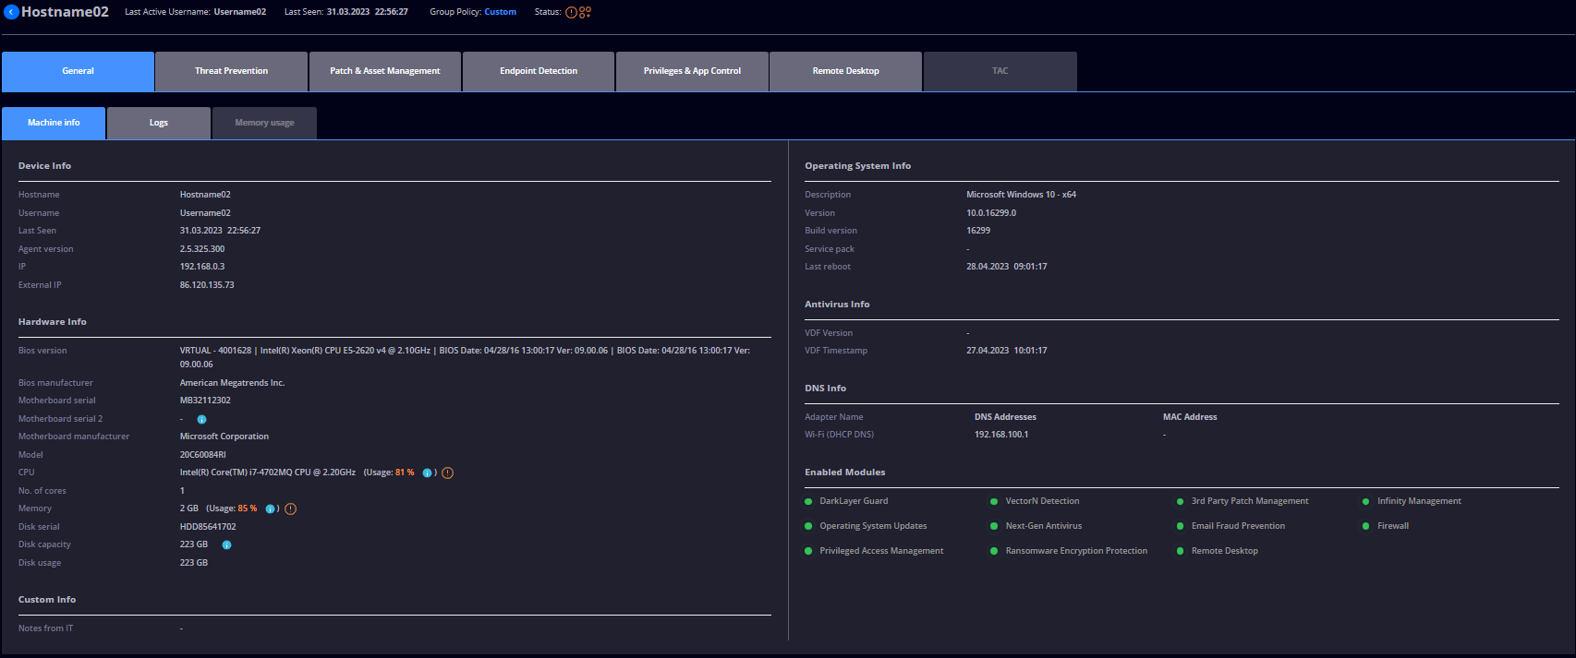Select the IP address 192.168.0.3
Viewport: 1576px width, 658px height.
coord(202,267)
